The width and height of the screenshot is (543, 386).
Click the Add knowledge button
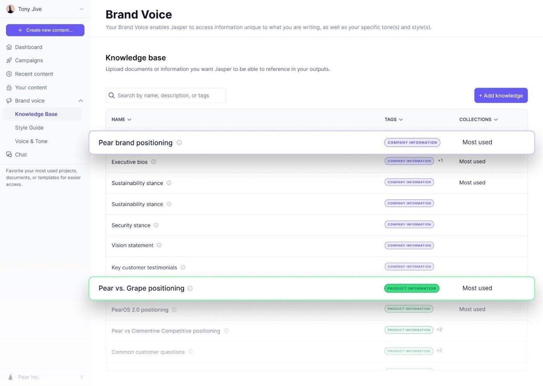(501, 95)
